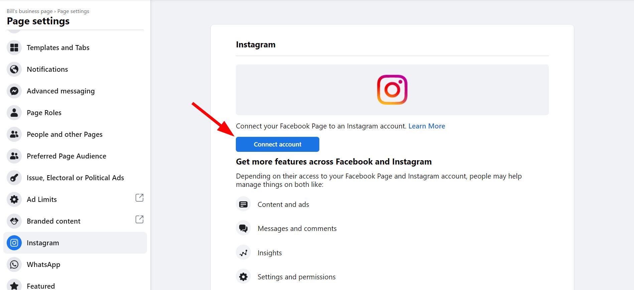634x290 pixels.
Task: Click the Featured star icon
Action: pyautogui.click(x=14, y=285)
